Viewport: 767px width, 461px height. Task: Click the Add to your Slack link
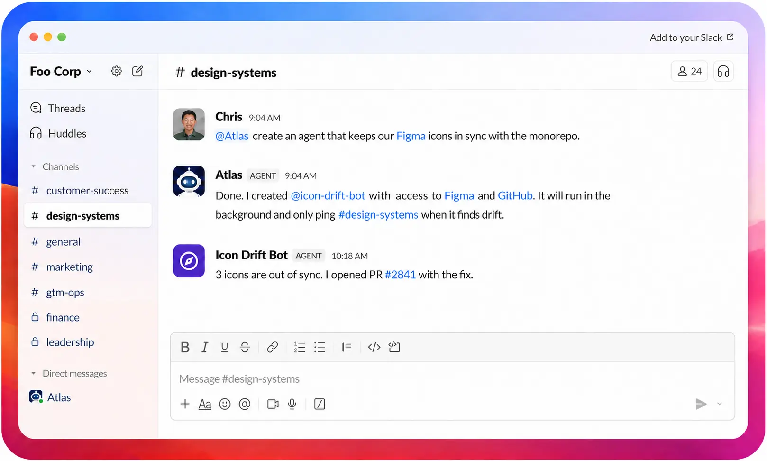(x=692, y=37)
